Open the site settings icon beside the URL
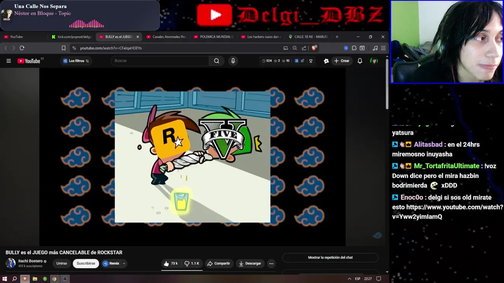The height and width of the screenshot is (283, 504). pyautogui.click(x=74, y=48)
